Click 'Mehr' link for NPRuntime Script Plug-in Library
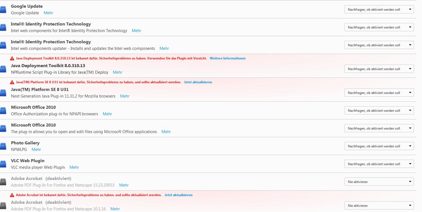 point(118,72)
